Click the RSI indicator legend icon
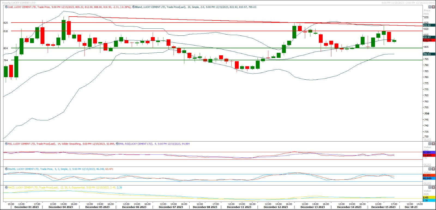The width and height of the screenshot is (436, 210). 6,143
